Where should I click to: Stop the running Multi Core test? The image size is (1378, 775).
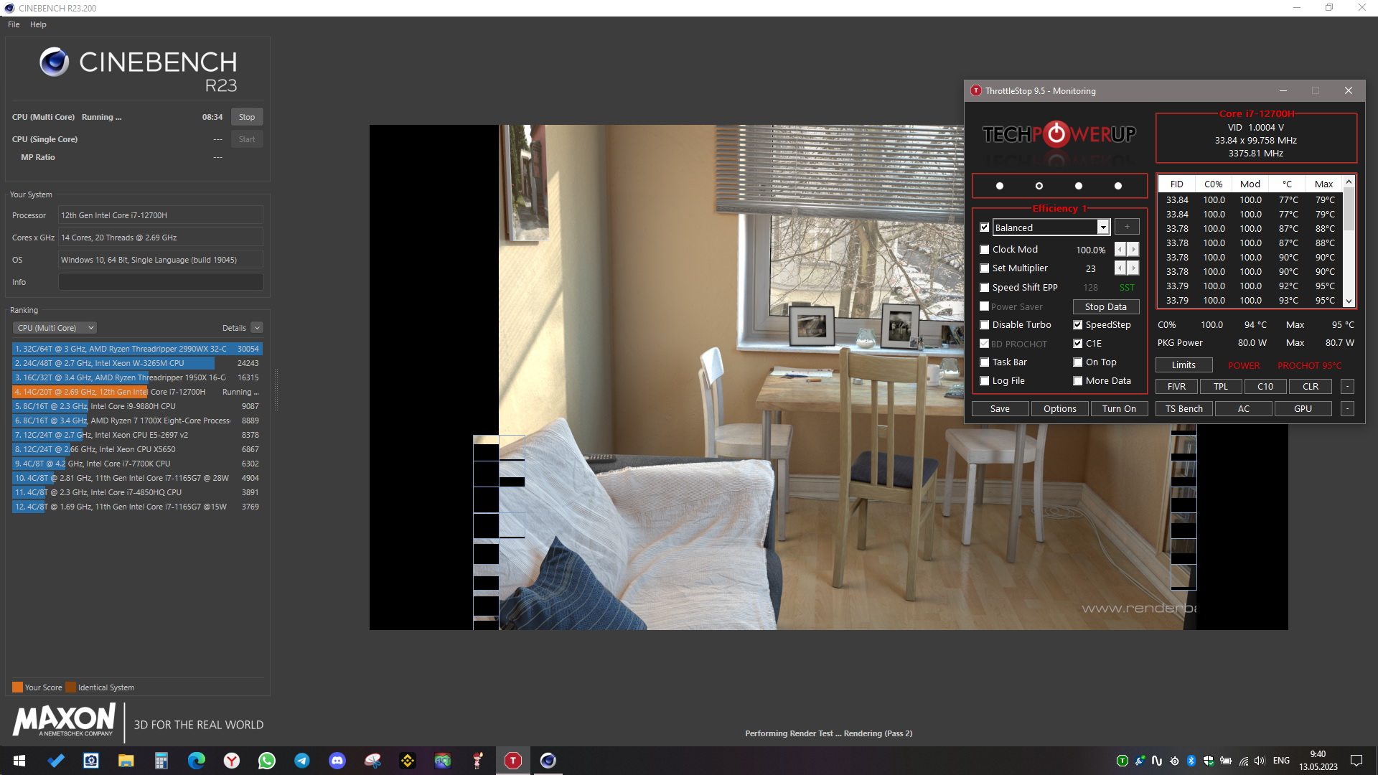[247, 117]
